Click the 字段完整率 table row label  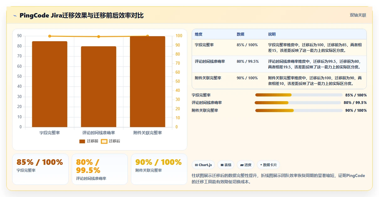[204, 45]
